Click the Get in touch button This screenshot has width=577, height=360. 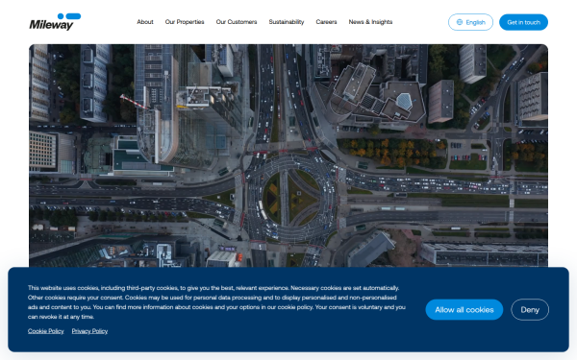click(523, 22)
